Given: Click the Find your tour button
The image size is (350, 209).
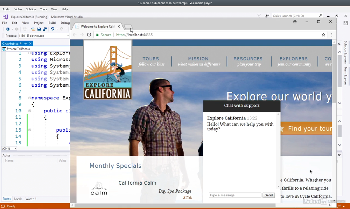Looking at the screenshot, I should [x=306, y=128].
